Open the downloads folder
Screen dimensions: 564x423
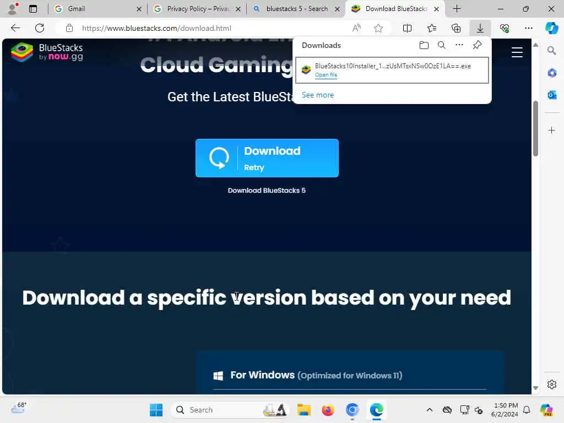pyautogui.click(x=424, y=45)
